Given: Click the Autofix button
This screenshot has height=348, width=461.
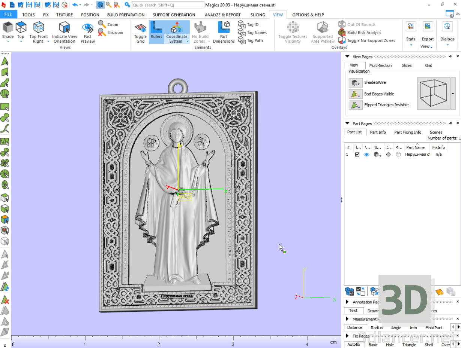Looking at the screenshot, I should point(353,345).
